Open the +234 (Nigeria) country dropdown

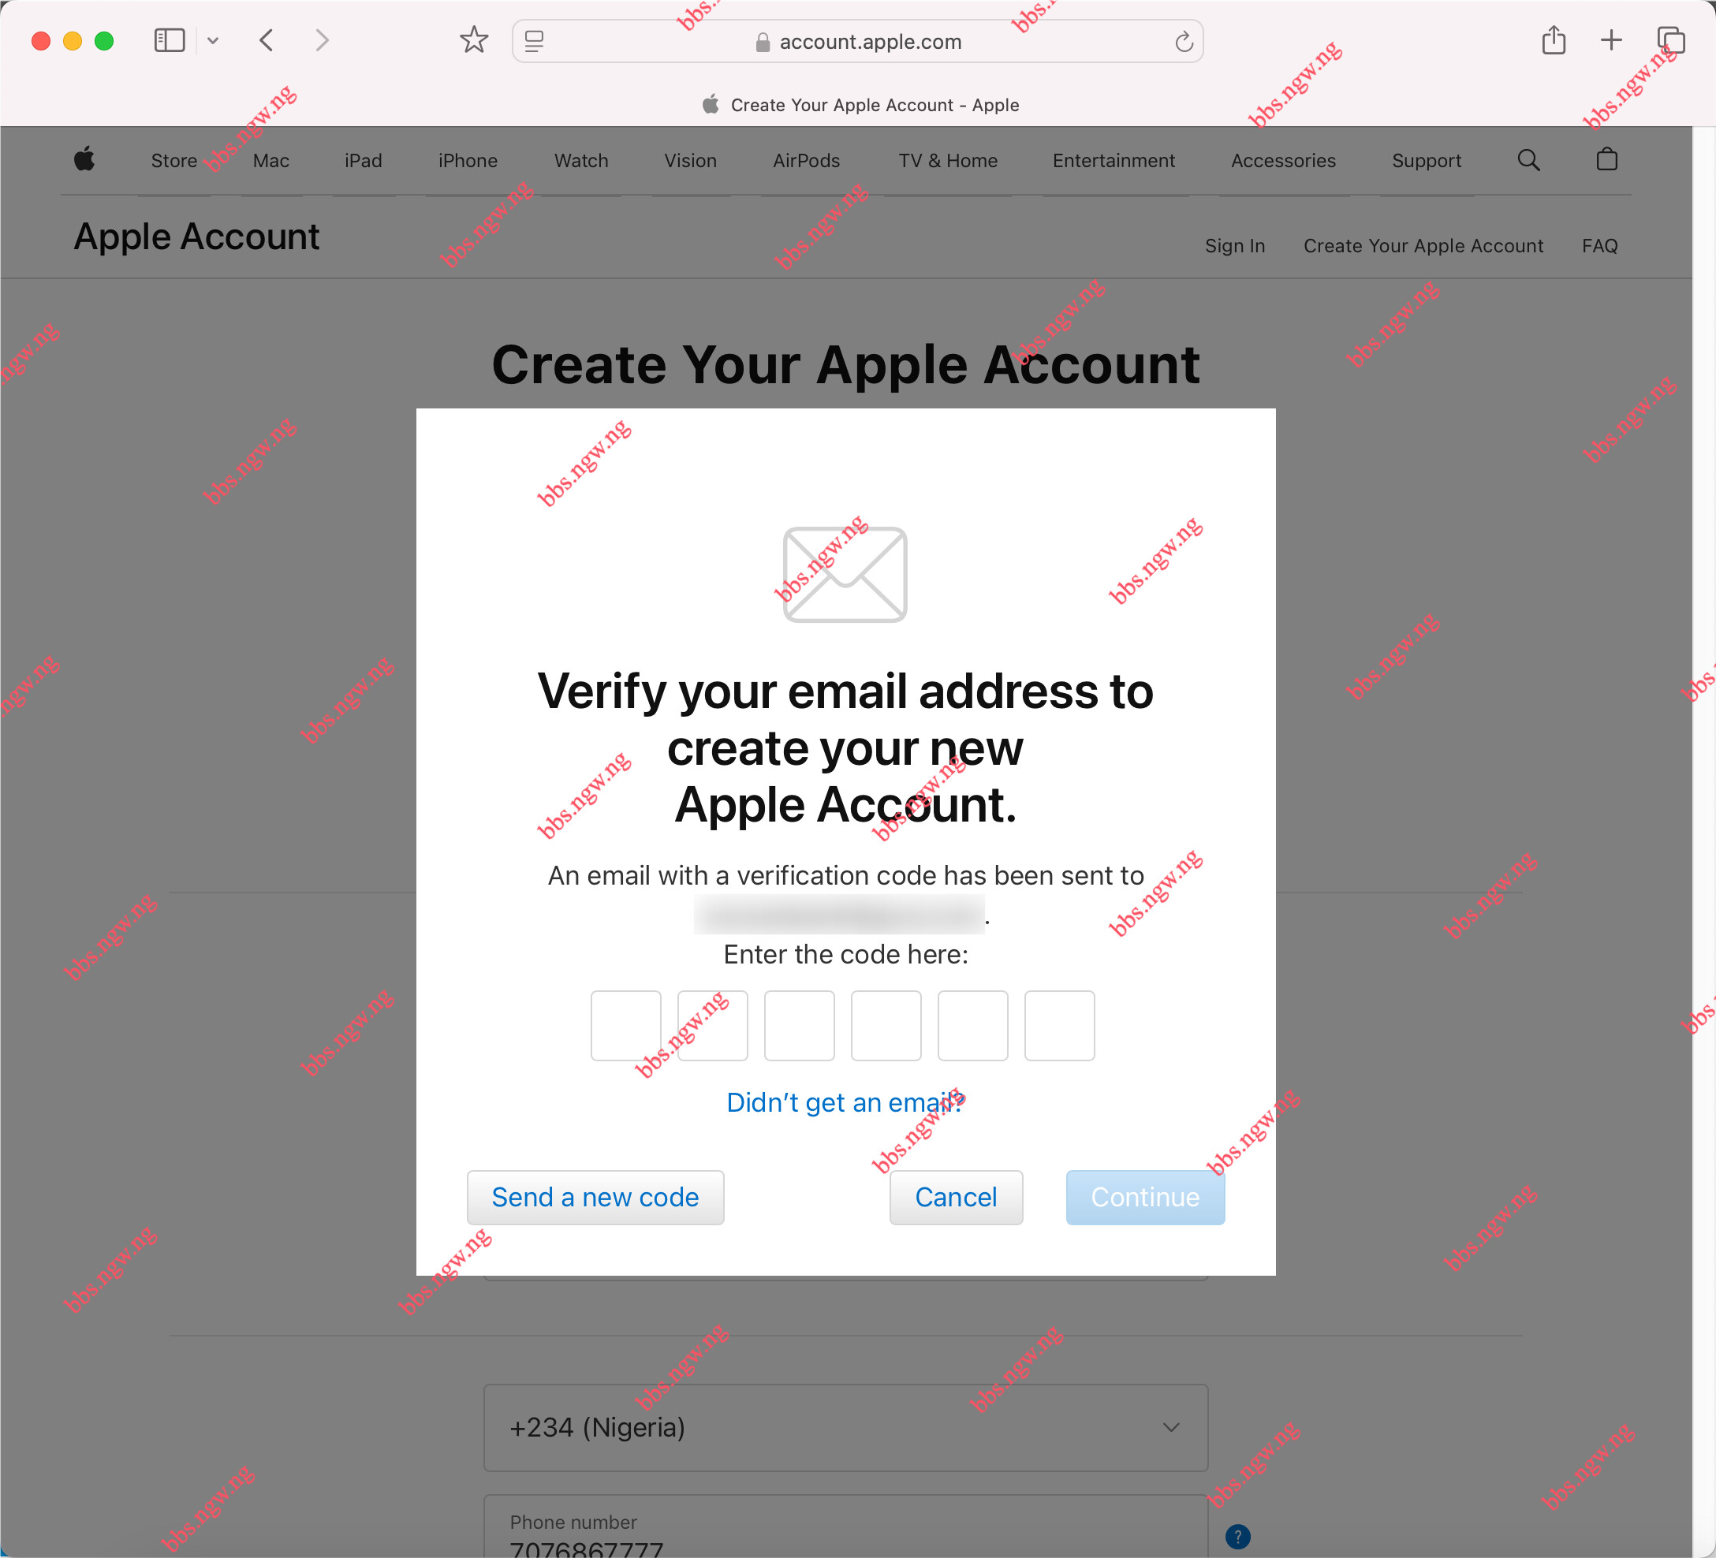click(846, 1427)
